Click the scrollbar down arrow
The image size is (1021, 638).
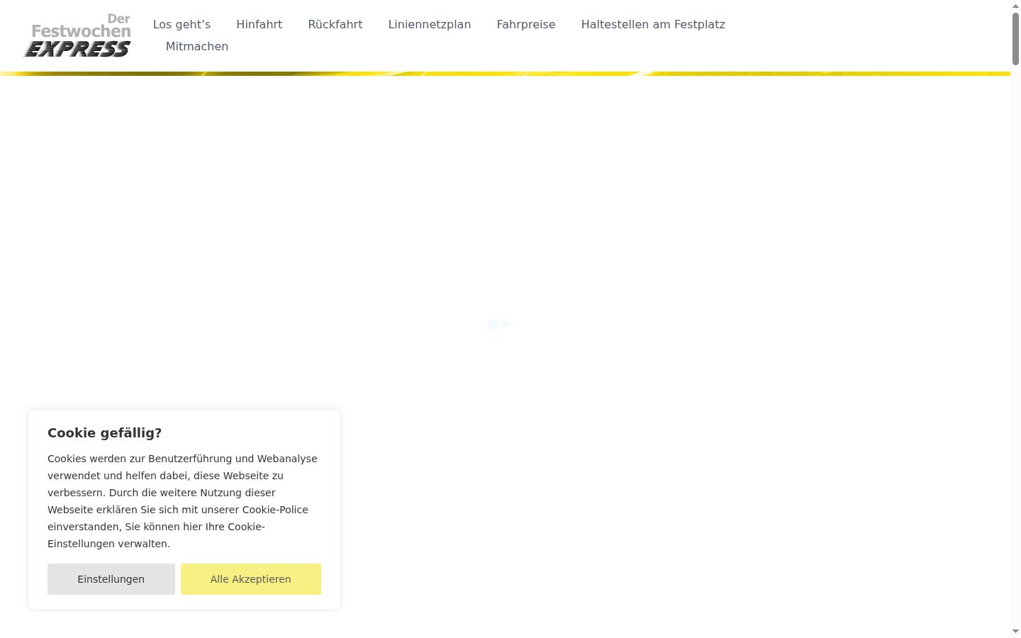(1015, 631)
